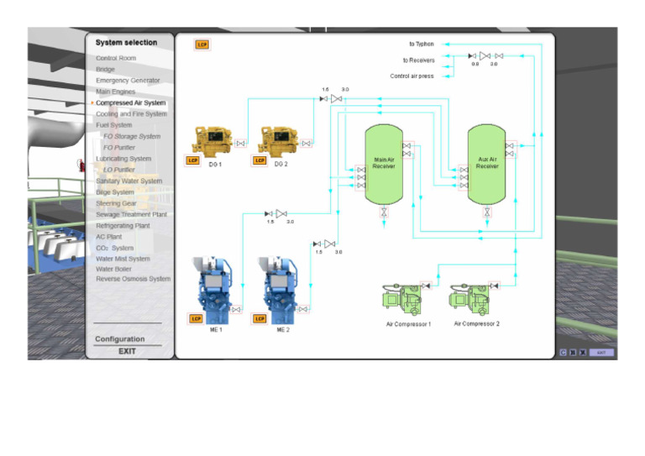Toggle top left-side valve on Aux Air Receiver
The width and height of the screenshot is (645, 456).
464,170
